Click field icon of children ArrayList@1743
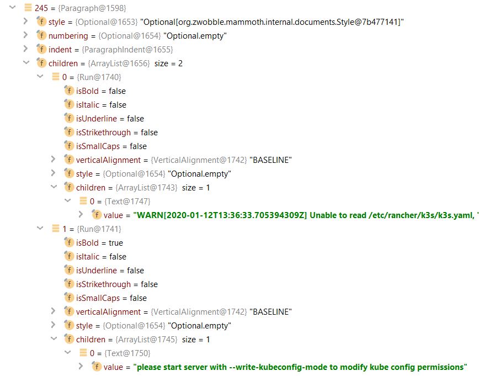 click(x=69, y=187)
